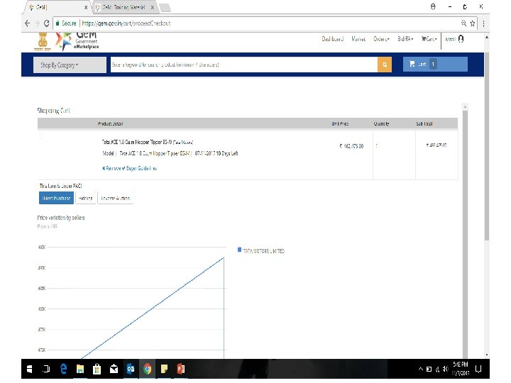The width and height of the screenshot is (511, 383).
Task: Click the Chrome profile icon in title bar
Action: coord(433,6)
